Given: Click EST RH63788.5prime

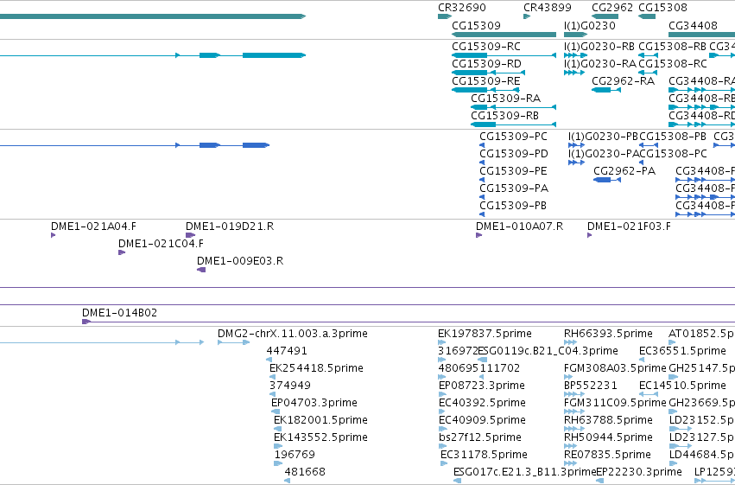Looking at the screenshot, I should point(574,430).
